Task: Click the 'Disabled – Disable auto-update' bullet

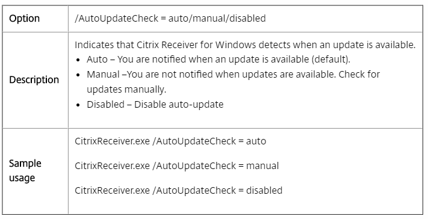Action: pyautogui.click(x=155, y=105)
